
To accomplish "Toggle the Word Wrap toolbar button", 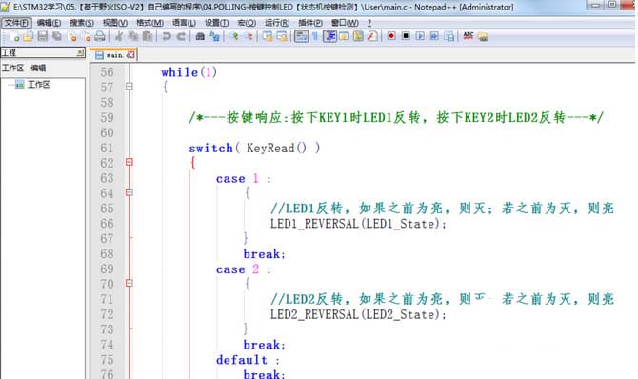I will point(301,36).
